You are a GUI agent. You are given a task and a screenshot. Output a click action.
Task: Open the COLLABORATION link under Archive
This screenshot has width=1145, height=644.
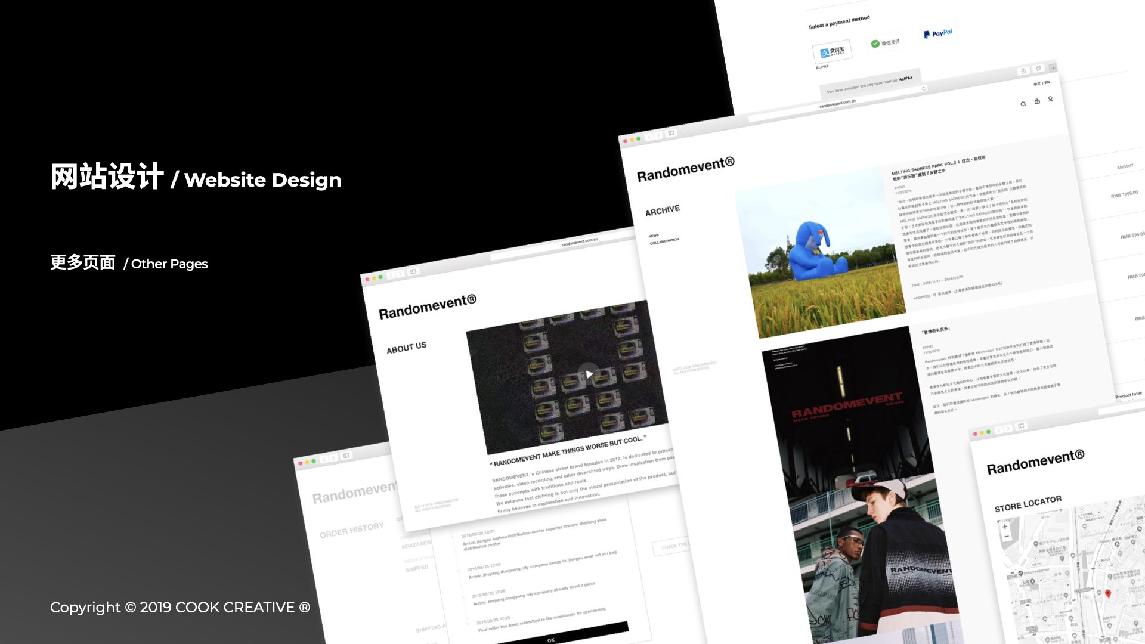664,241
